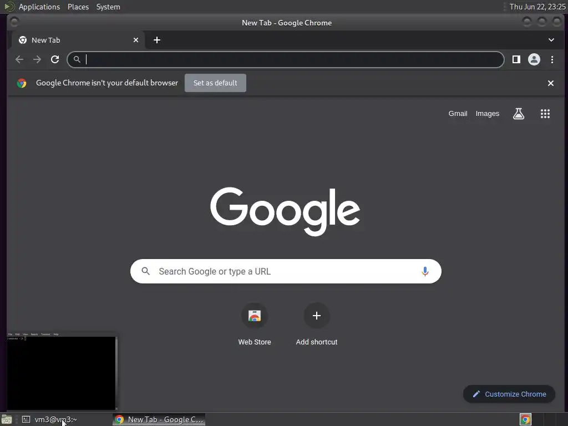Click the browser forward arrow
Viewport: 568px width, 426px height.
pos(37,59)
